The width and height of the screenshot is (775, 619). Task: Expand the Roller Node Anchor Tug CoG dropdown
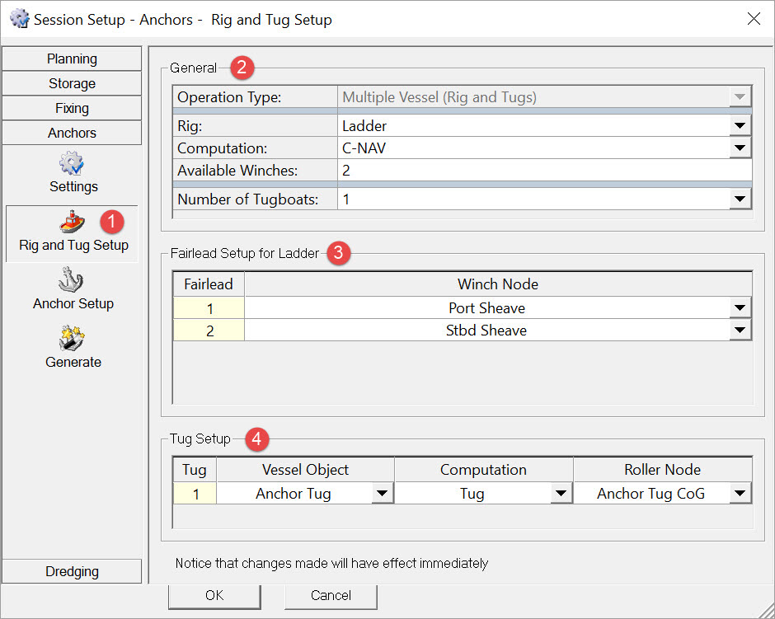point(740,494)
